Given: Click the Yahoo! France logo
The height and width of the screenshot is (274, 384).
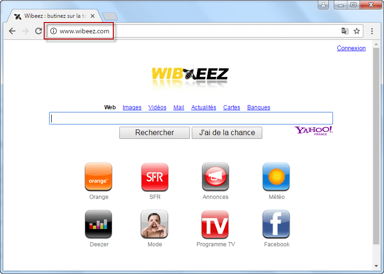Looking at the screenshot, I should click(x=313, y=131).
